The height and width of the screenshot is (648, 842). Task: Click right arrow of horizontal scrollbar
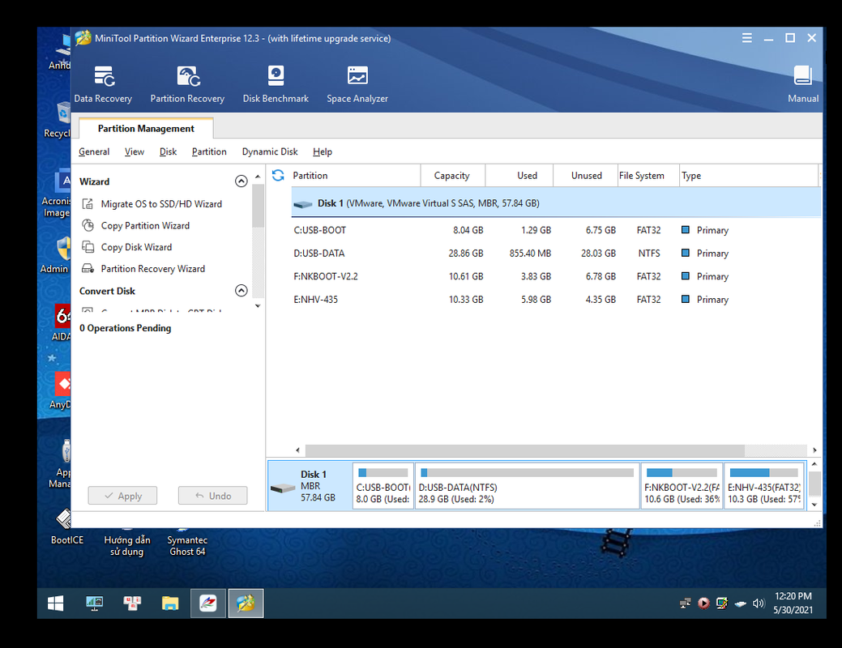[814, 450]
